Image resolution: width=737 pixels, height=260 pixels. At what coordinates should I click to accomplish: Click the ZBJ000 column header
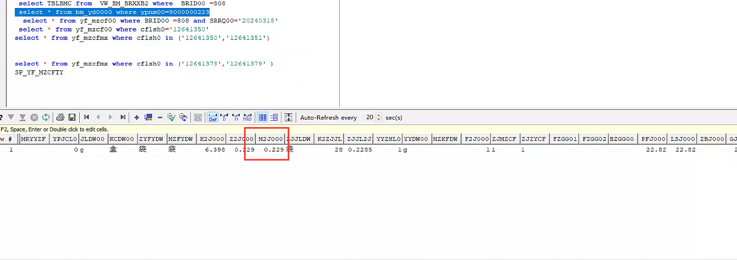[711, 139]
